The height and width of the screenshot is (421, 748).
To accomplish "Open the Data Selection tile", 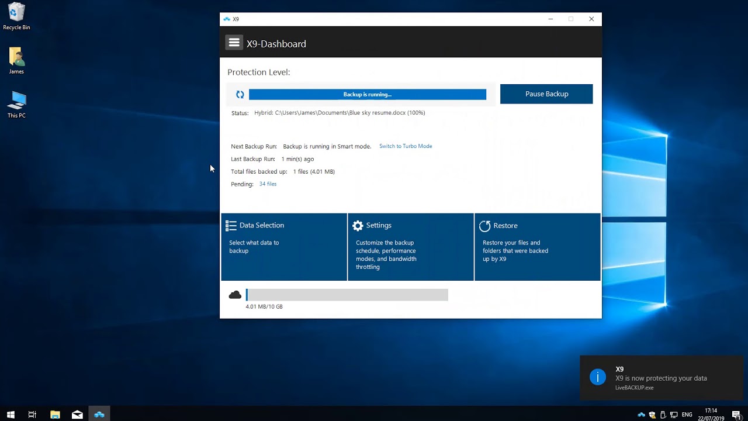I will click(284, 247).
